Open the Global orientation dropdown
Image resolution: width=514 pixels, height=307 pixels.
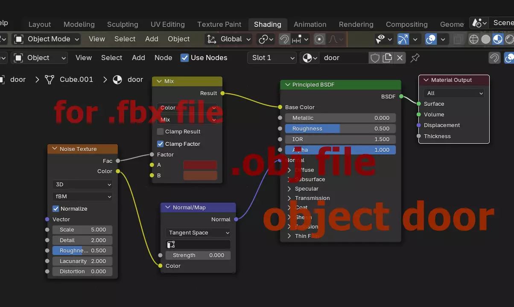click(x=229, y=39)
